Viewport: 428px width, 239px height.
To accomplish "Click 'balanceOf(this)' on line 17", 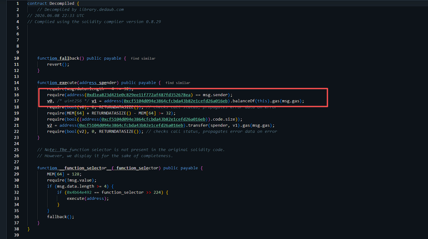I will point(251,101).
